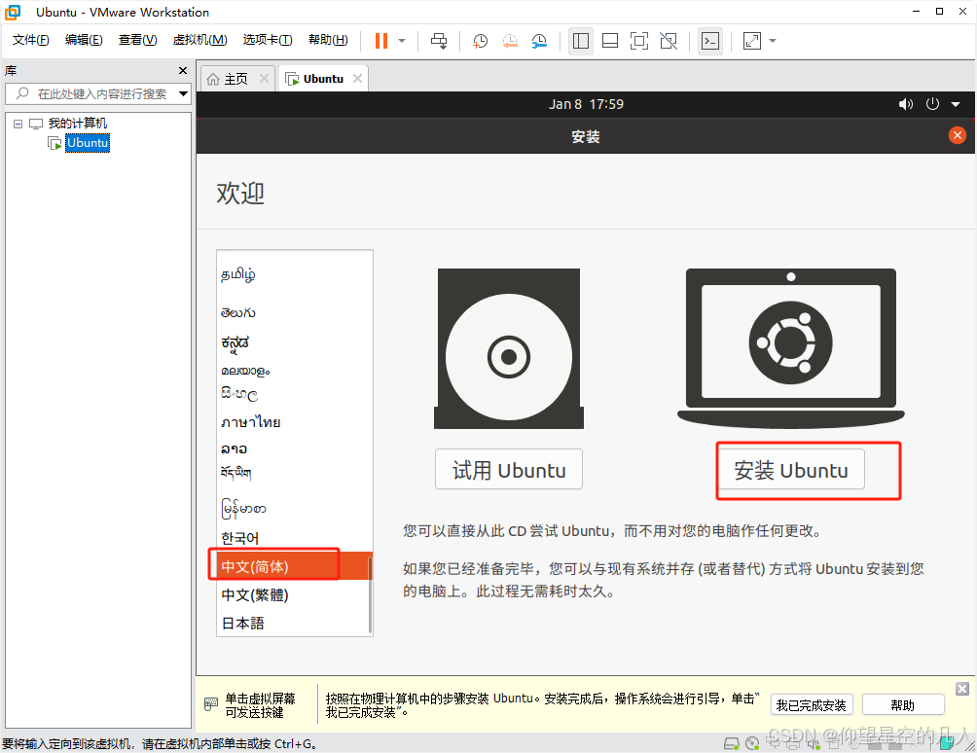The width and height of the screenshot is (977, 753).
Task: Click the stretch guest display icon
Action: tap(752, 41)
